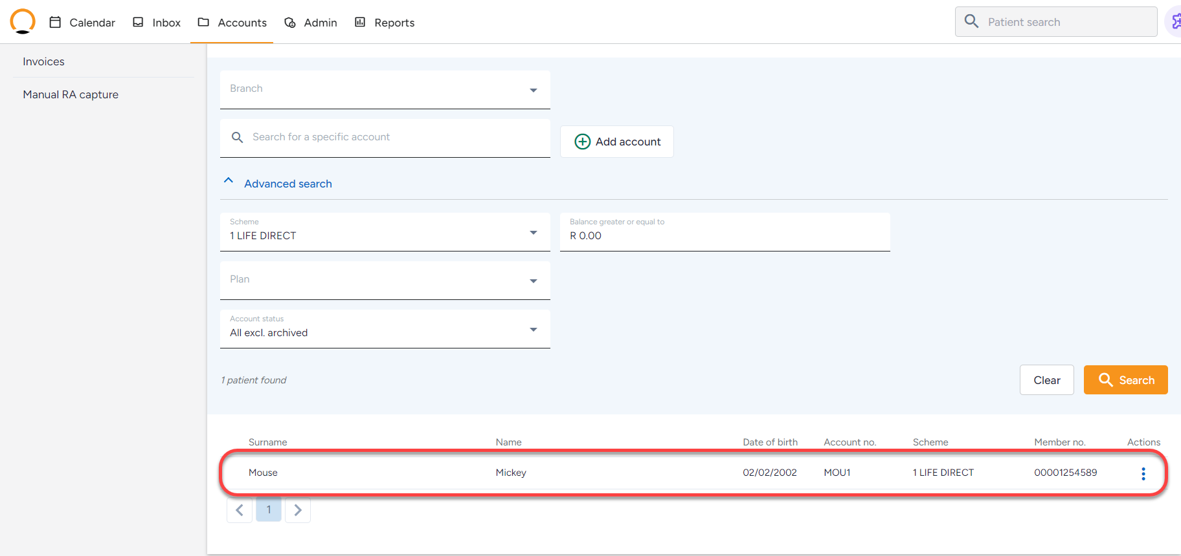Click the member number 00001254589

tap(1066, 473)
